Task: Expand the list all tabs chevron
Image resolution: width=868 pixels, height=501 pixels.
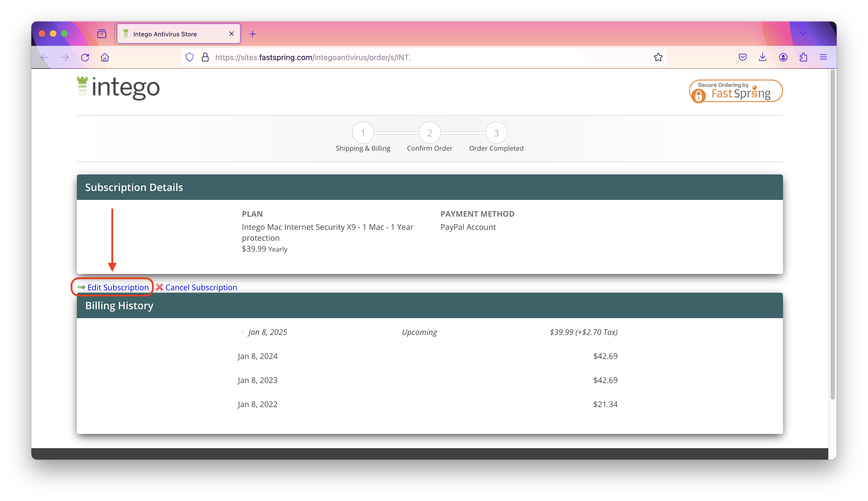Action: (x=803, y=33)
